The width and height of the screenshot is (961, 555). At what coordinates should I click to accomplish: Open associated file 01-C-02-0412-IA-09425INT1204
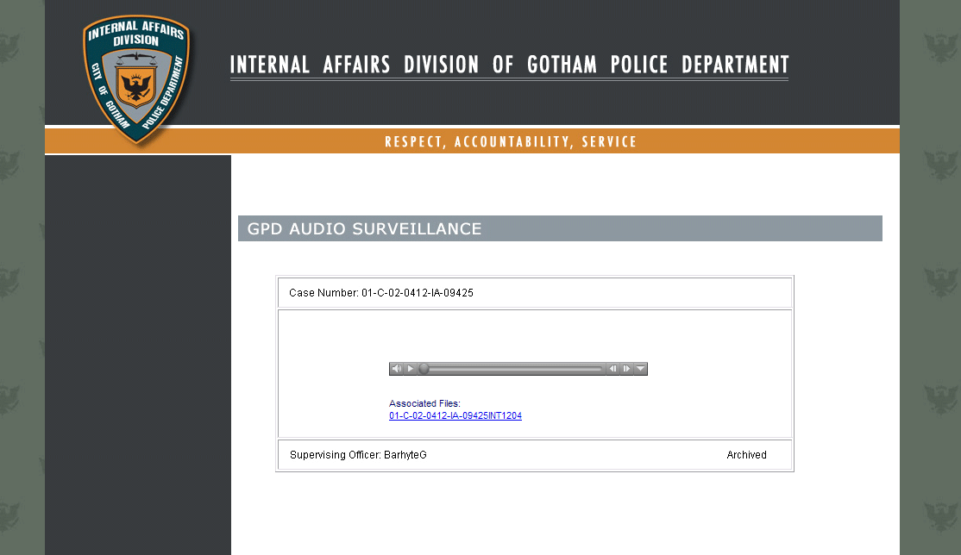click(455, 415)
